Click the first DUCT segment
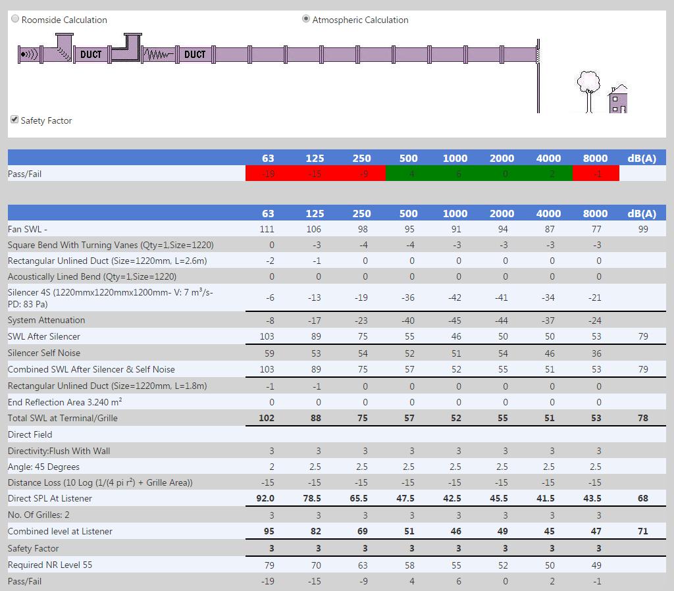This screenshot has height=591, width=674. [91, 55]
